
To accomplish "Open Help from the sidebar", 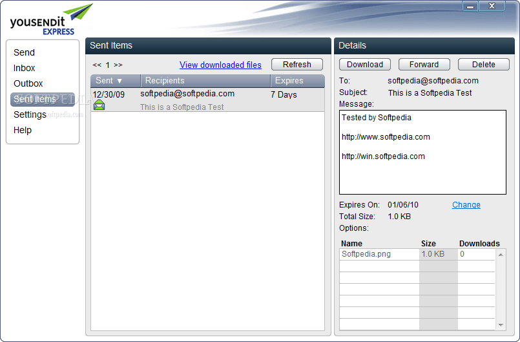I will (x=23, y=130).
